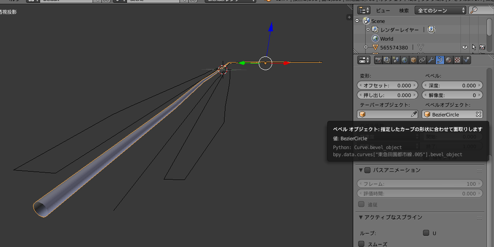Select the Scene row label
This screenshot has height=247, width=494.
click(x=378, y=21)
